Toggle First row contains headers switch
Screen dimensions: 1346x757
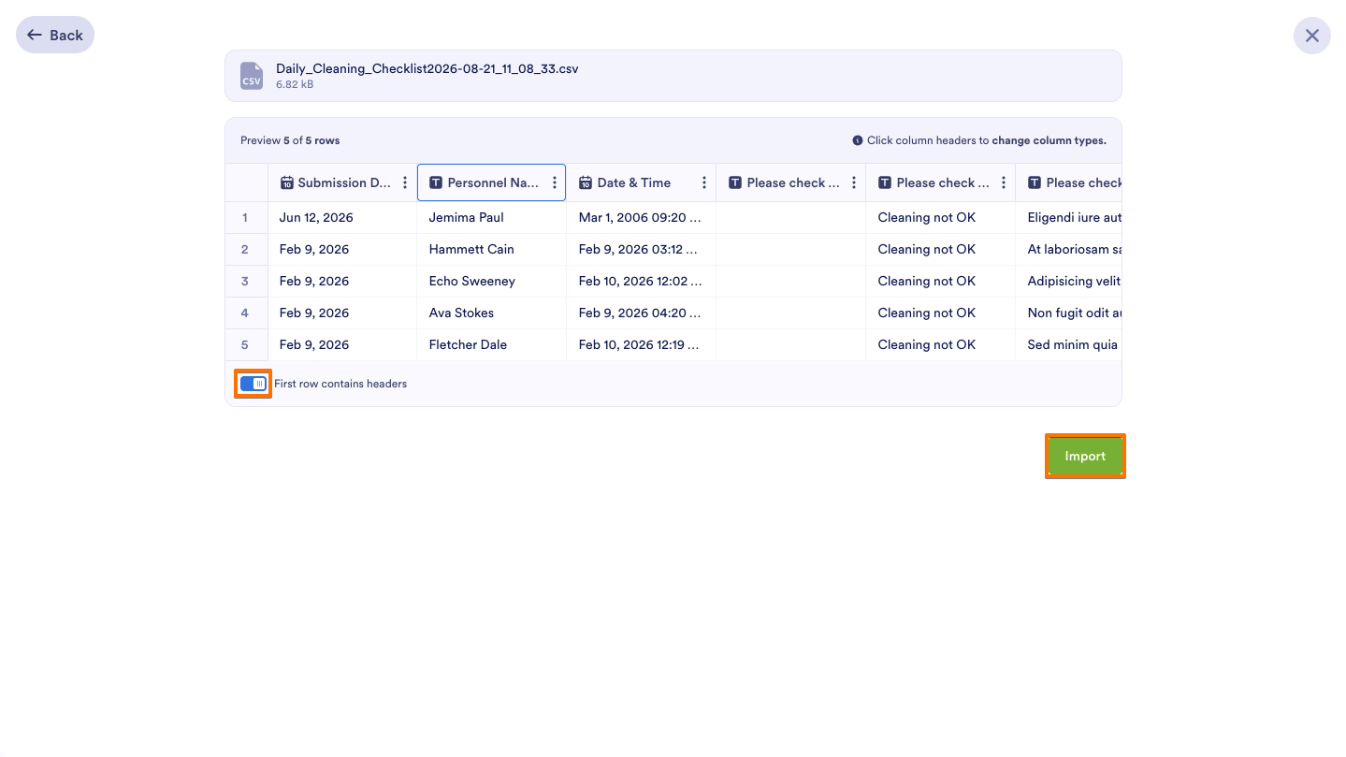click(253, 384)
